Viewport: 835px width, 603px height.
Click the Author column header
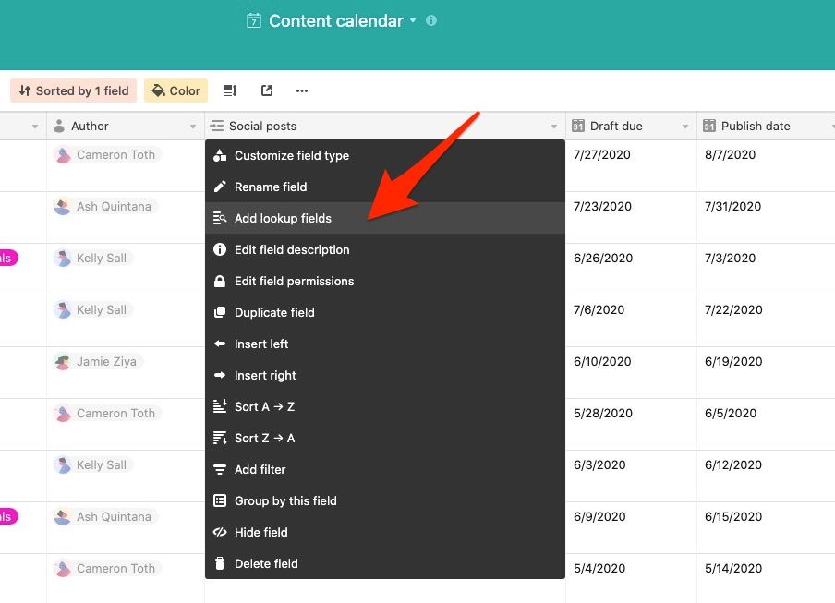(126, 127)
